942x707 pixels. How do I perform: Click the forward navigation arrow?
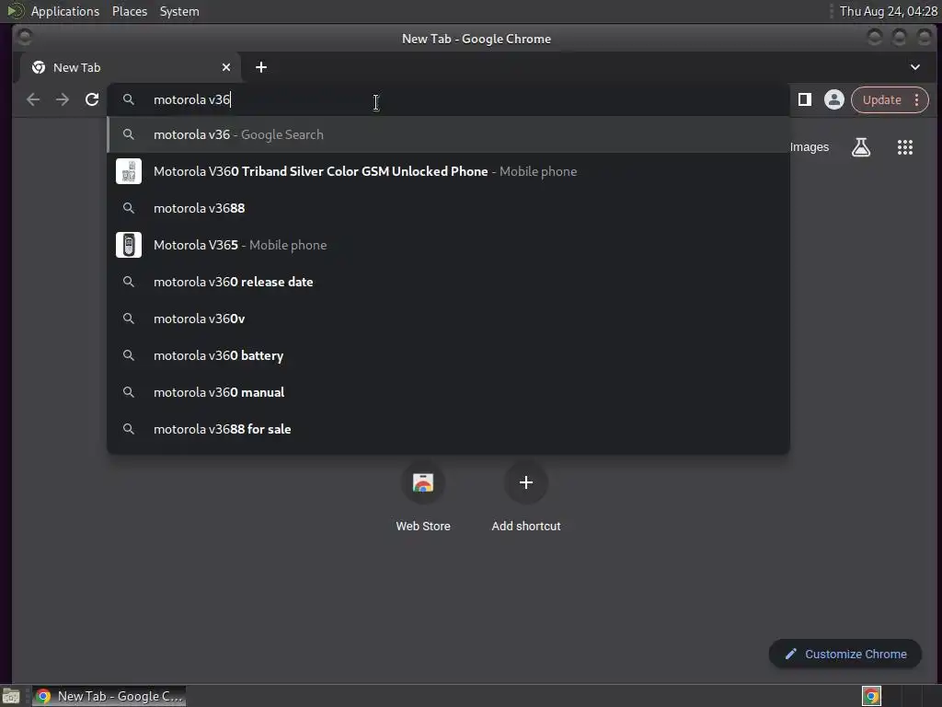pos(63,99)
